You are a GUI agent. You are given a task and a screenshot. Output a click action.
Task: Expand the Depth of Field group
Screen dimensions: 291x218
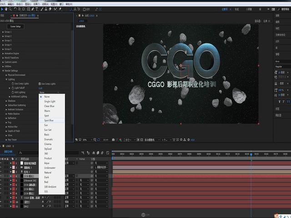click(x=6, y=131)
